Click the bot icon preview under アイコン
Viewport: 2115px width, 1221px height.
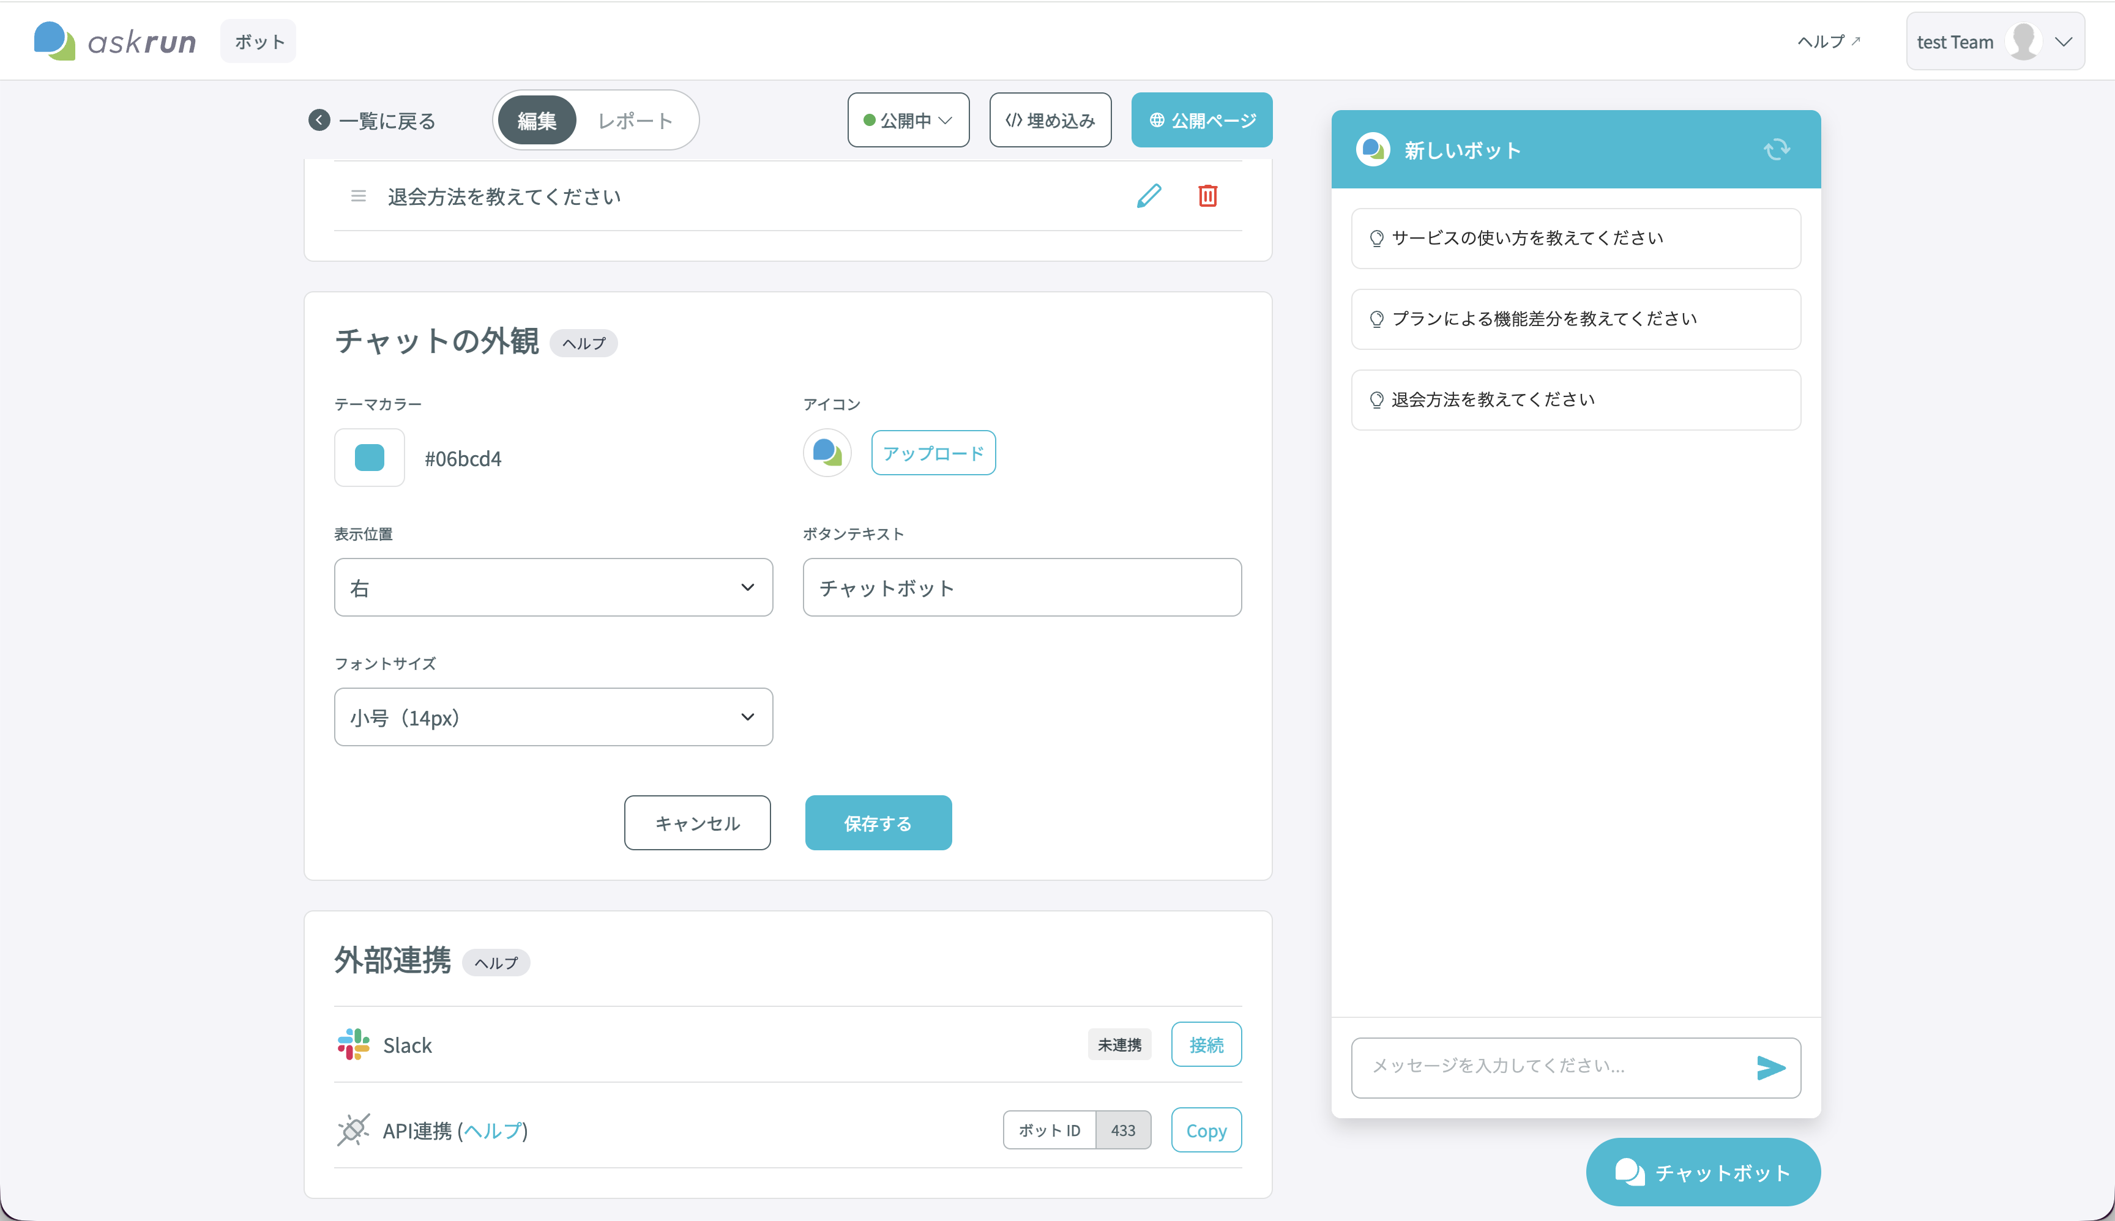click(827, 453)
